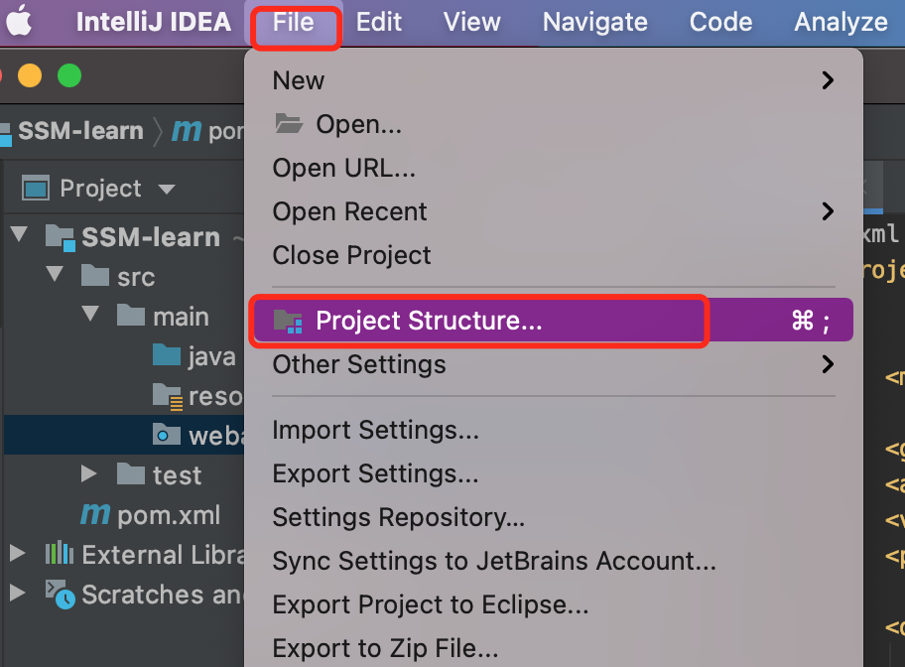The height and width of the screenshot is (667, 905).
Task: Open the Project view dropdown arrow
Action: [x=167, y=190]
